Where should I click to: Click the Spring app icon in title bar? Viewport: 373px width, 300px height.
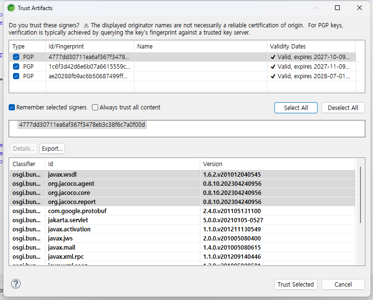11,8
